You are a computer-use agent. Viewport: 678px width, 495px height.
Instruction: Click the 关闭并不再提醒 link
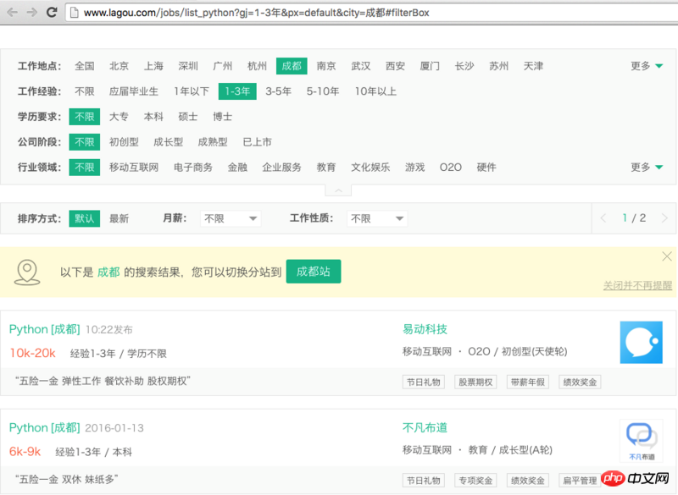(x=637, y=286)
